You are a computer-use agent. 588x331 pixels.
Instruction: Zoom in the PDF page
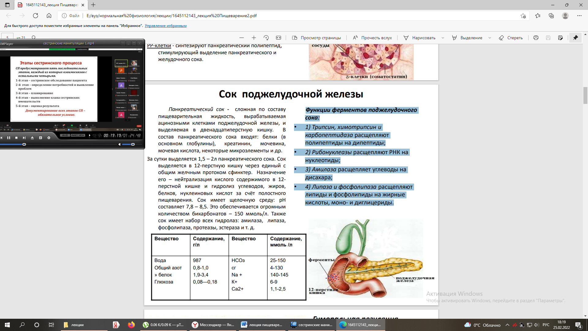[254, 38]
